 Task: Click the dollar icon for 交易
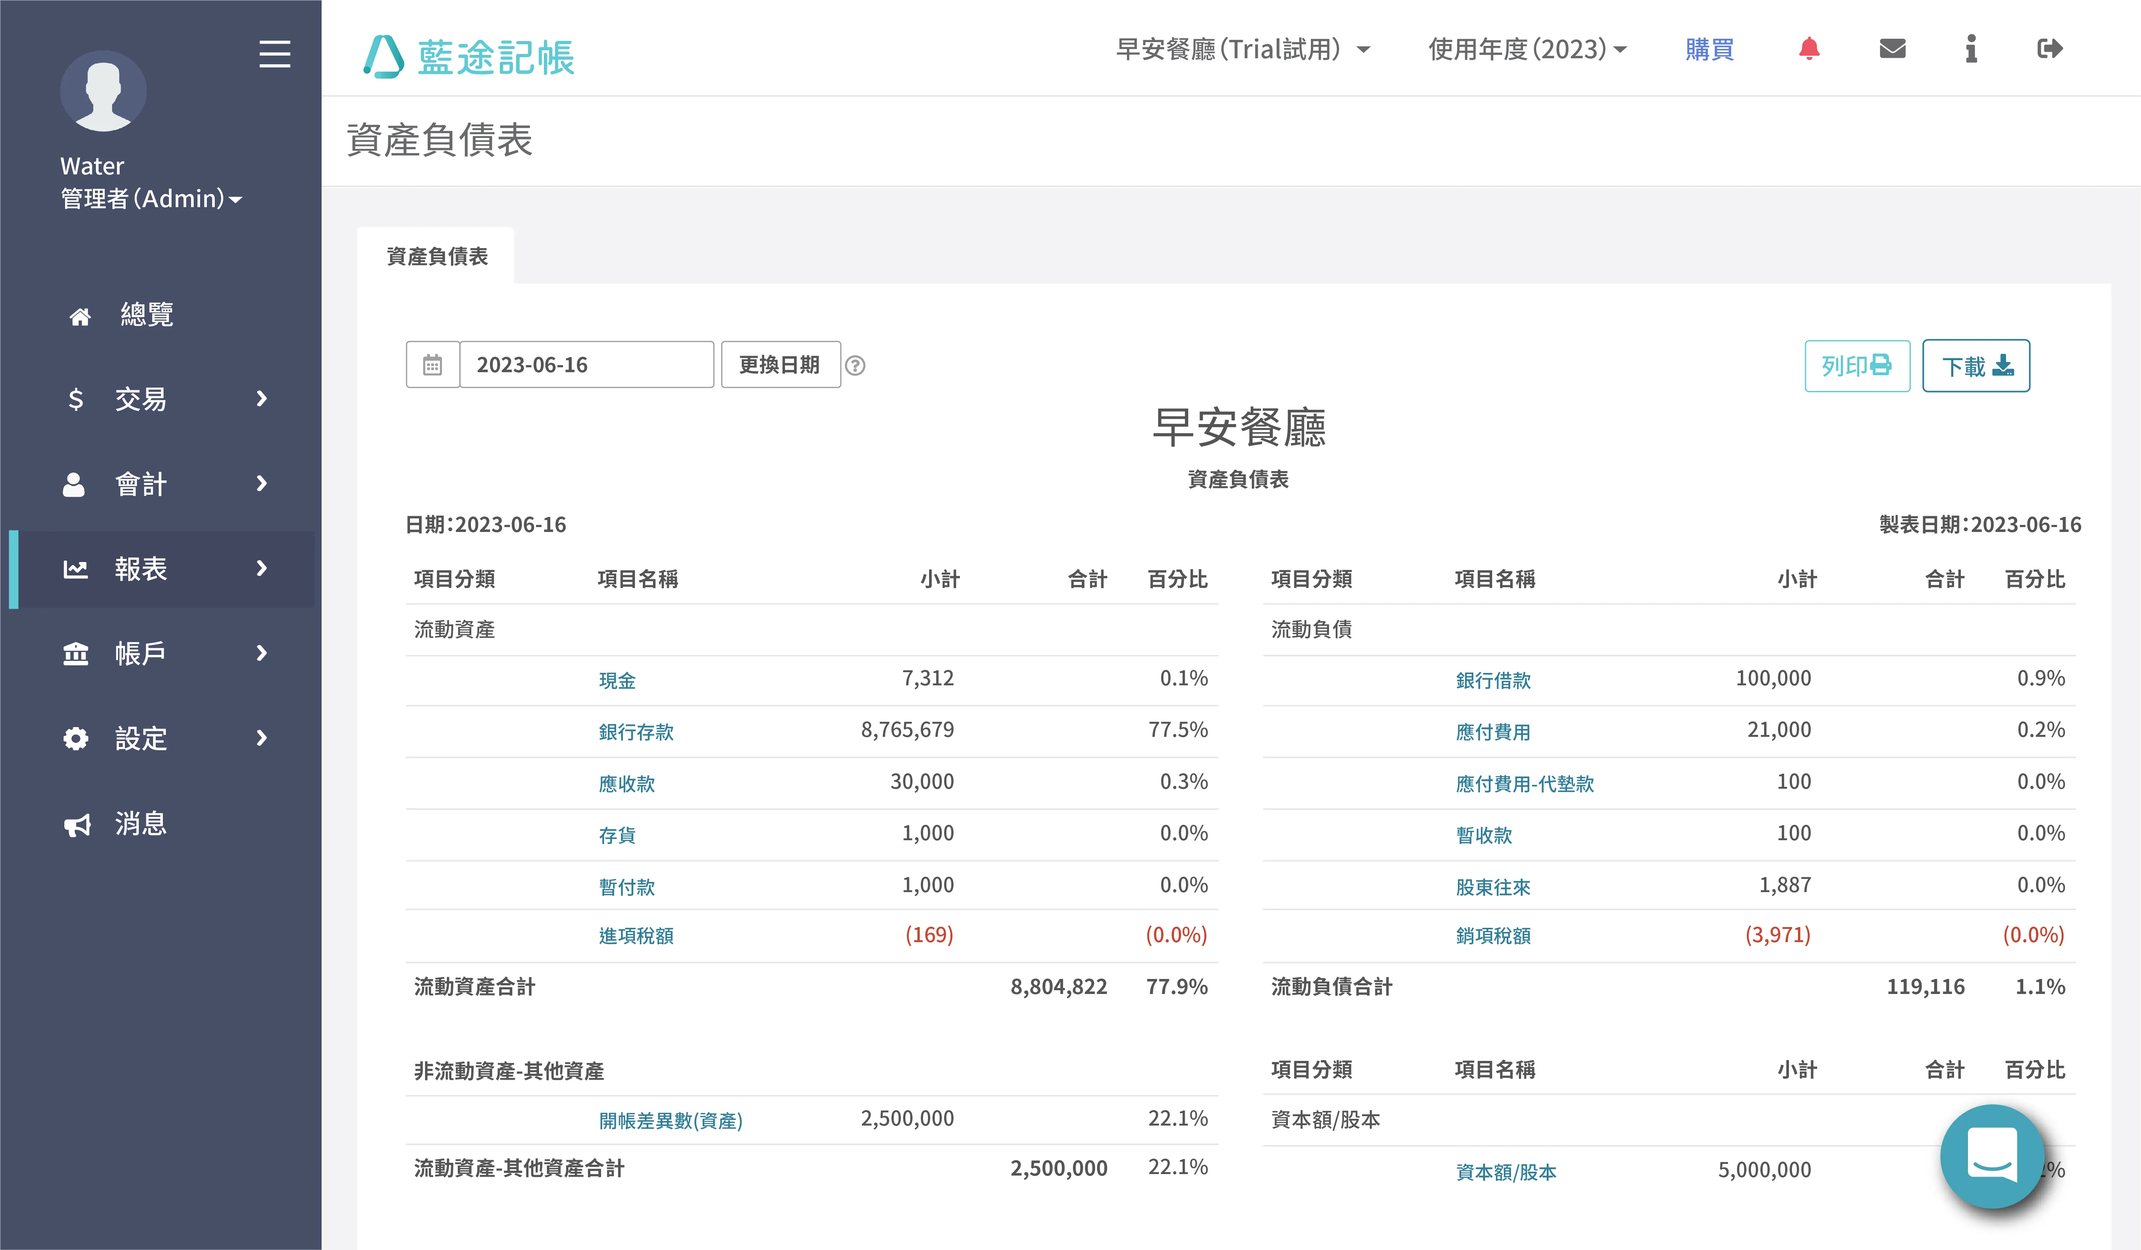click(76, 399)
